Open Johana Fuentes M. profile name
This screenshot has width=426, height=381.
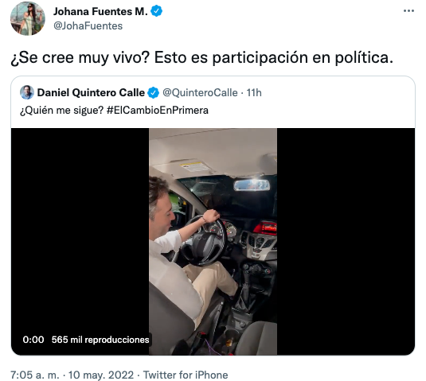(100, 11)
